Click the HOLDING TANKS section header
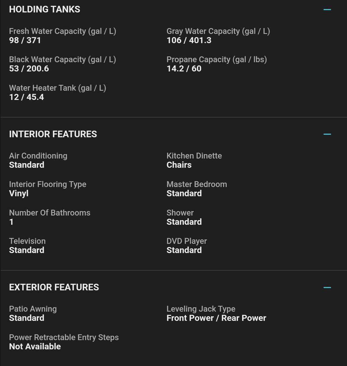Image resolution: width=347 pixels, height=366 pixels. tap(45, 9)
